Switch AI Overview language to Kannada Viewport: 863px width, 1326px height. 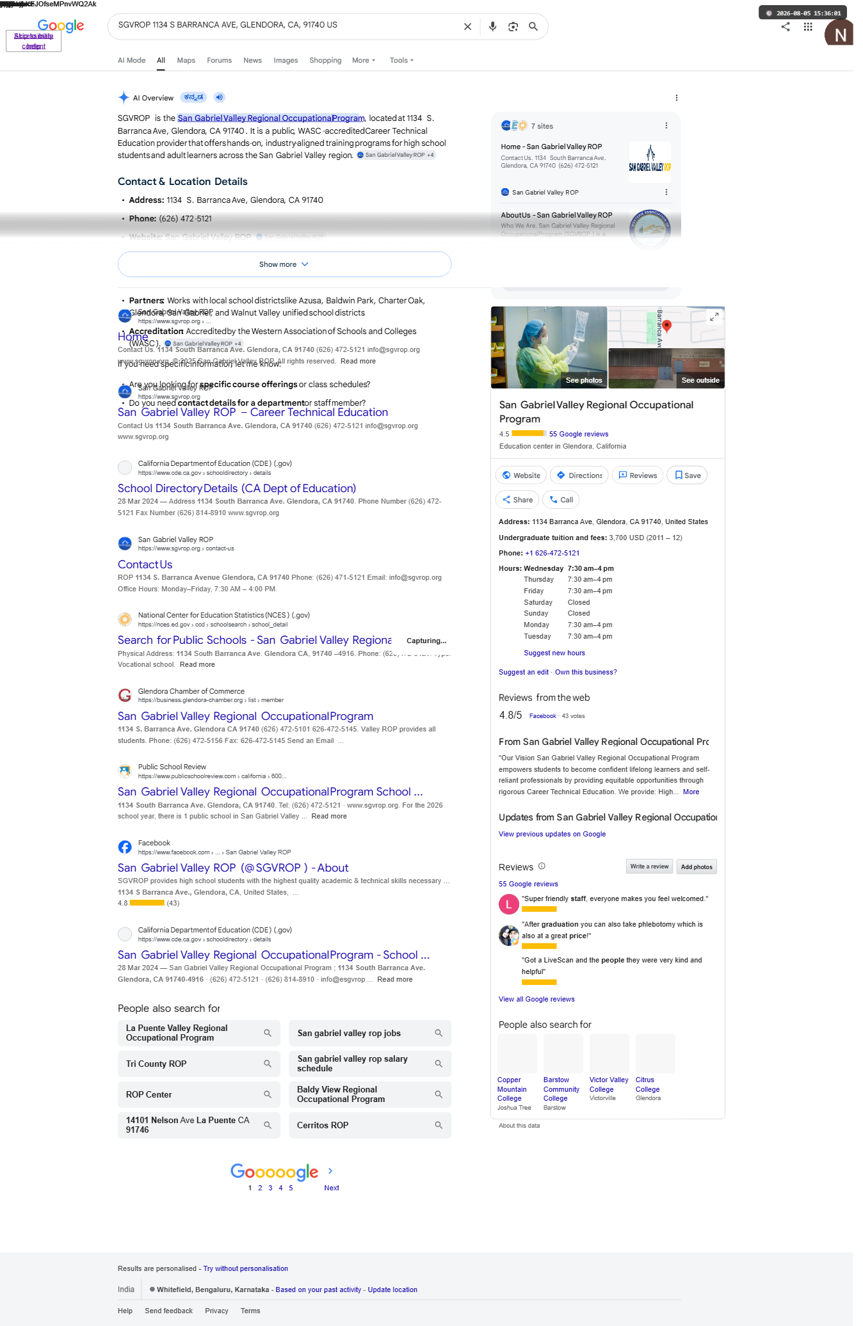coord(193,97)
